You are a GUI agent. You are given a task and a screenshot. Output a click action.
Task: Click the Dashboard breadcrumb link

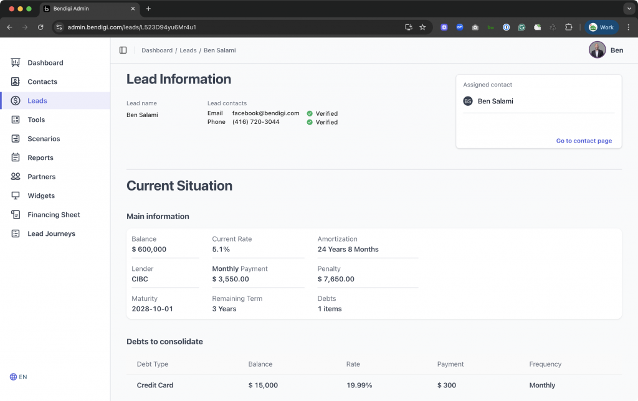click(x=157, y=50)
